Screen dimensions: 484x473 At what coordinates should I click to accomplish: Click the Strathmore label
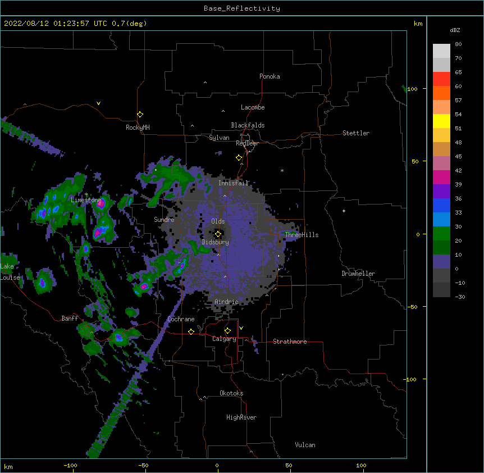click(290, 342)
